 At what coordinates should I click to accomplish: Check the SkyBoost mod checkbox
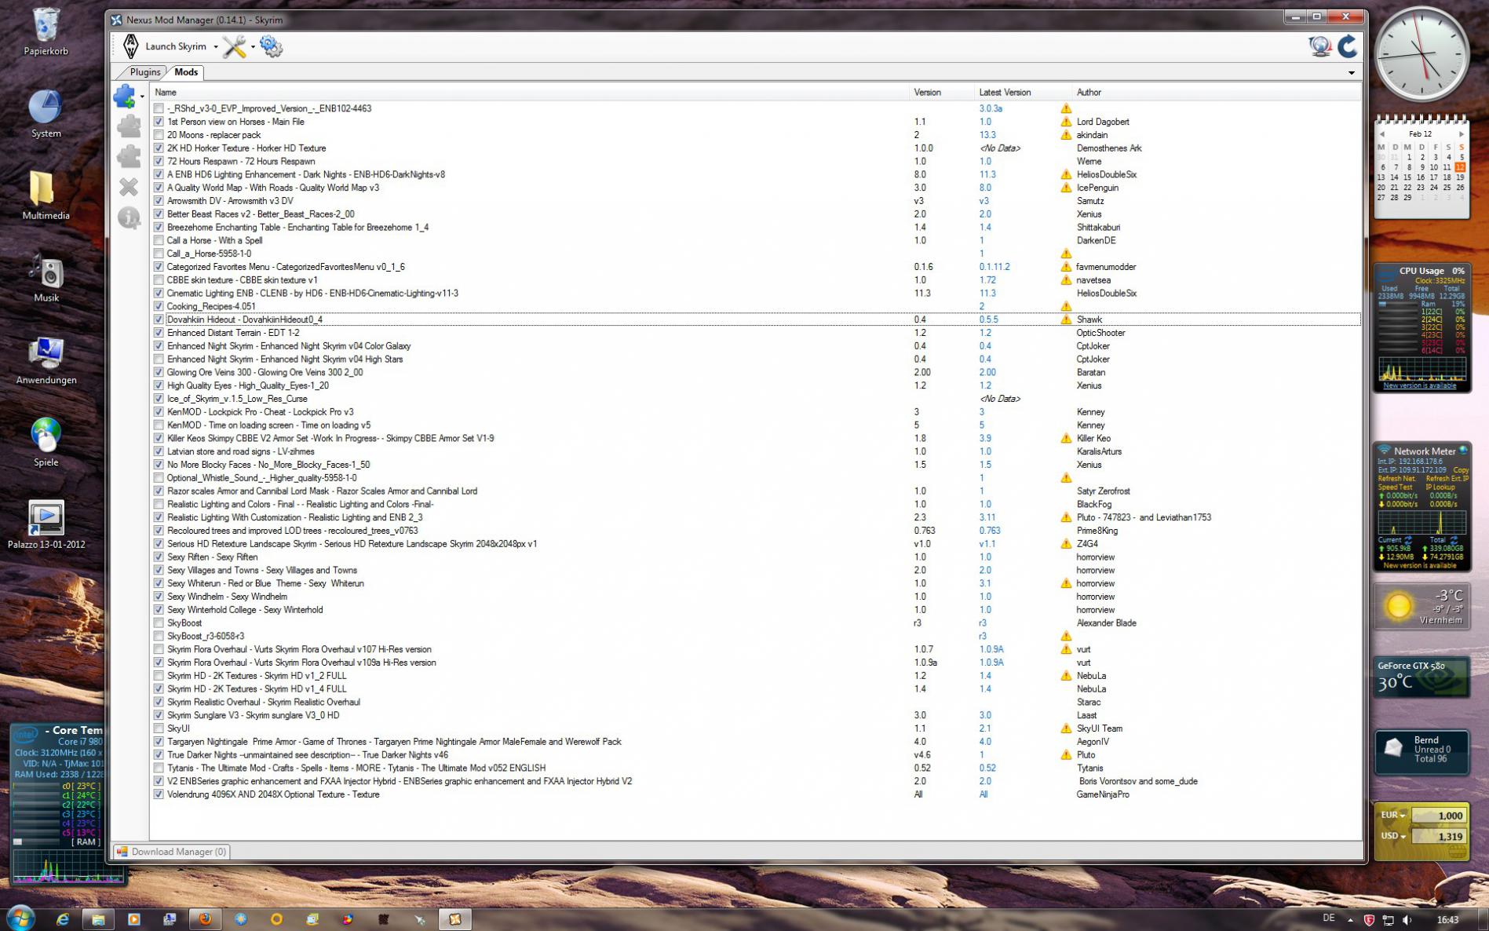(159, 623)
